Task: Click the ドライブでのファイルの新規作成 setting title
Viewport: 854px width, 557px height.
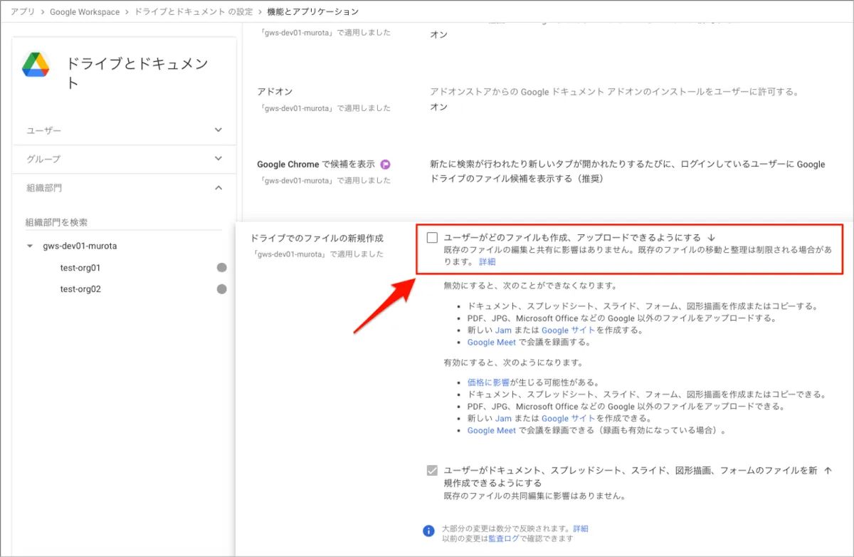Action: 317,238
